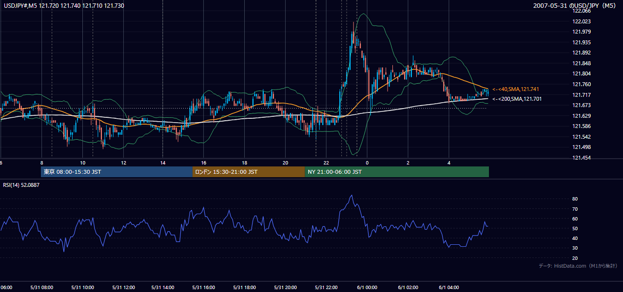Click hour 18 on the chart axis

click(x=244, y=163)
